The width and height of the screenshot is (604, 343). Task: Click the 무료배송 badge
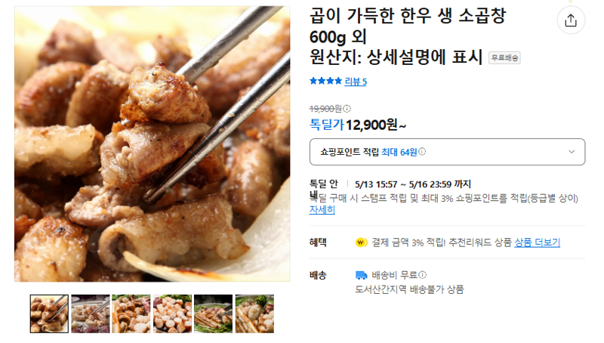coord(504,58)
